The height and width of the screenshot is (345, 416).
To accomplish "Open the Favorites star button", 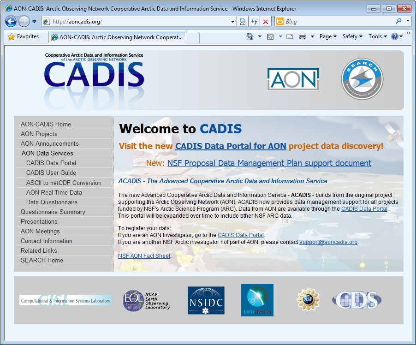I will pos(23,36).
